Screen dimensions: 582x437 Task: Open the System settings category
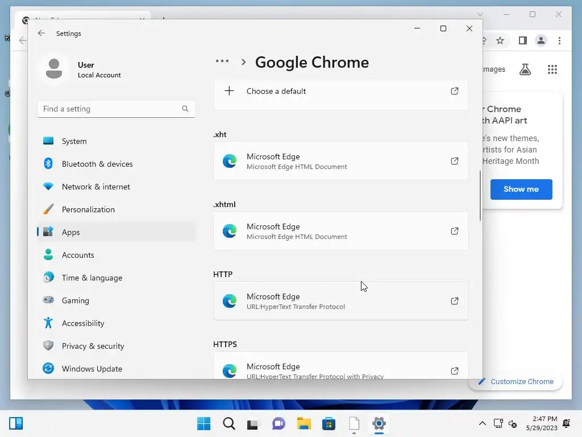coord(116,141)
